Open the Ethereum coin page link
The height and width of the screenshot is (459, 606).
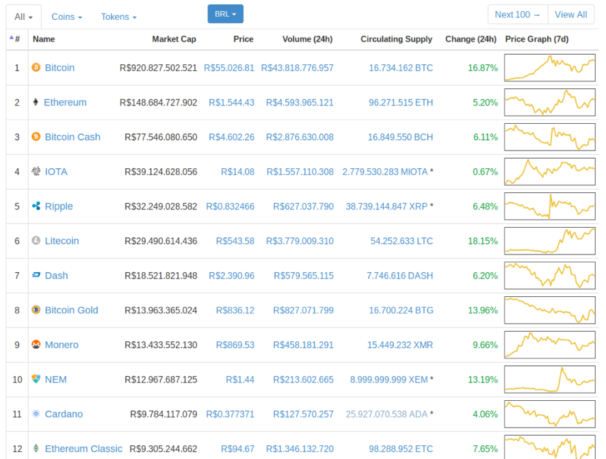coord(65,103)
